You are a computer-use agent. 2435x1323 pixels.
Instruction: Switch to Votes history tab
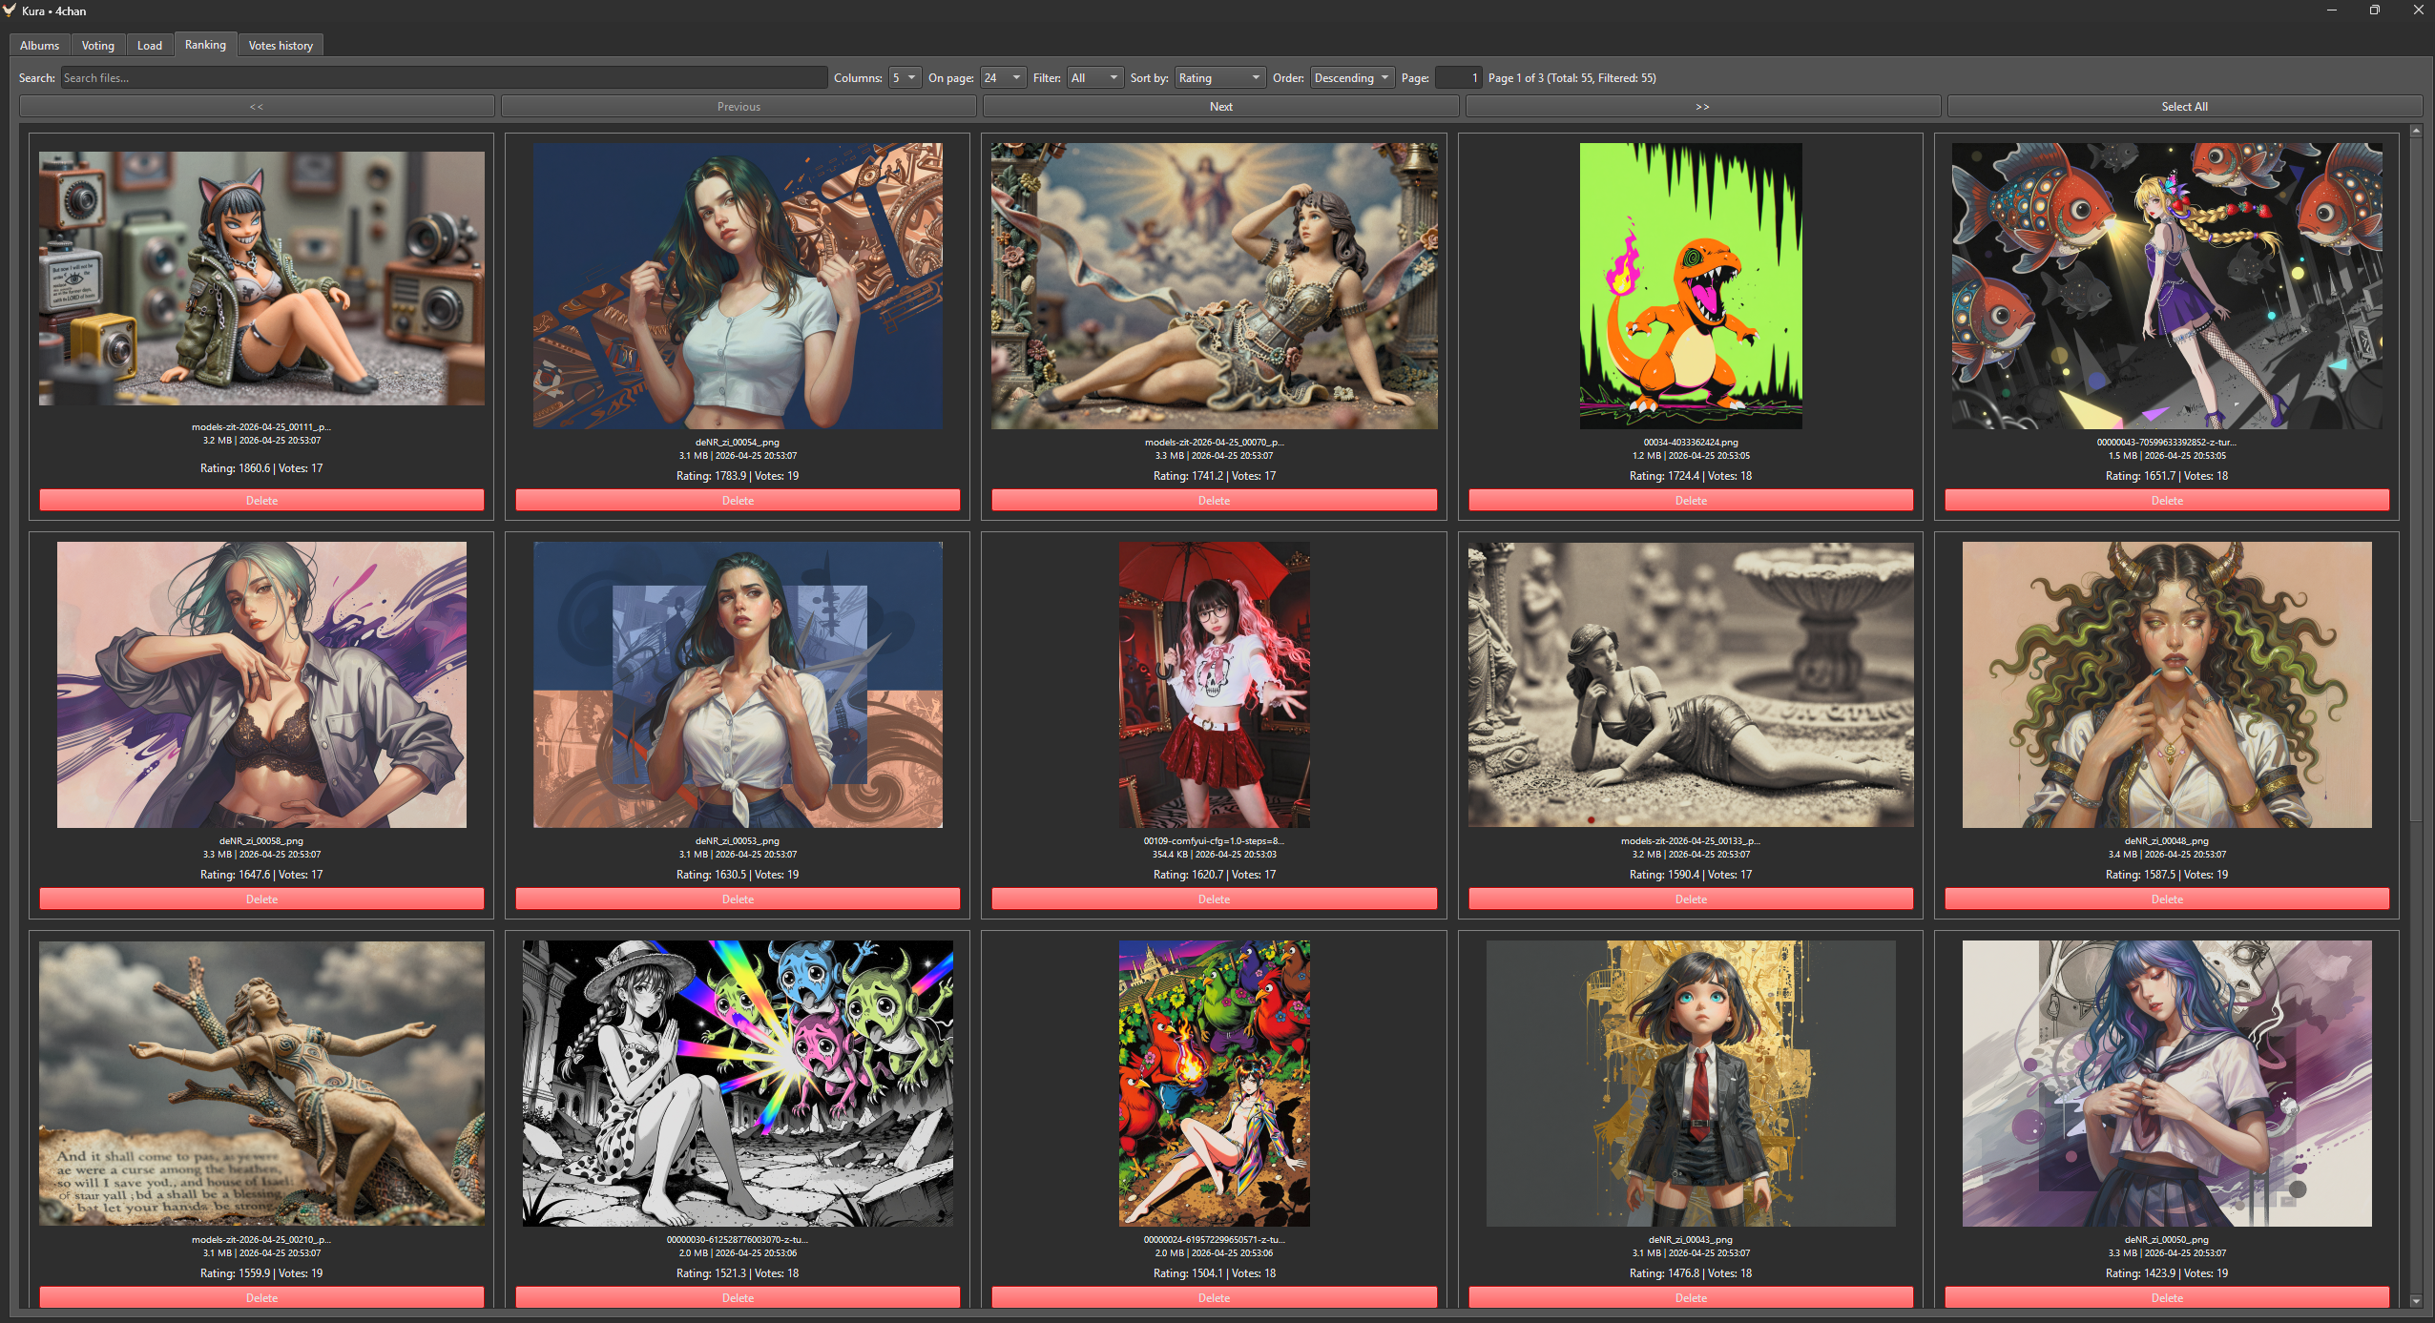point(281,46)
